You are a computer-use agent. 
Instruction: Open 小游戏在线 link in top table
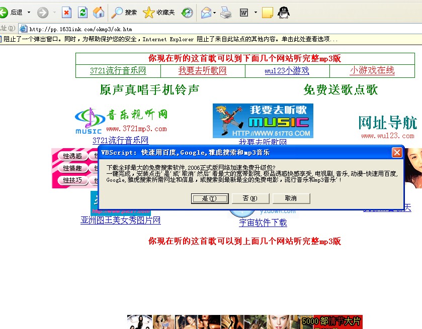click(x=372, y=70)
